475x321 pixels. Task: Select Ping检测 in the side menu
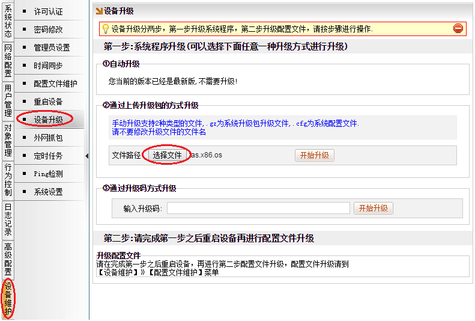coord(48,174)
